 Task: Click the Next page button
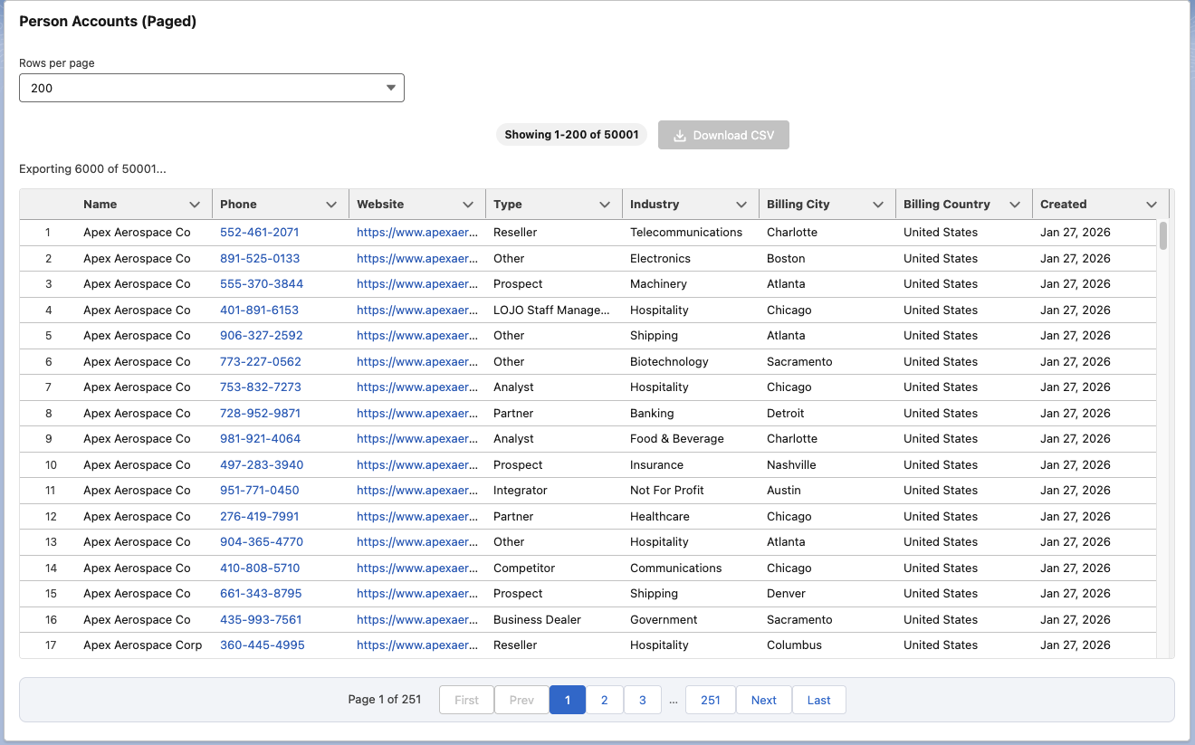[764, 700]
